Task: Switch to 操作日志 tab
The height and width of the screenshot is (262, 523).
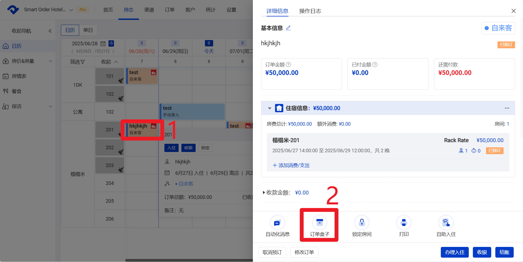Action: coord(310,11)
